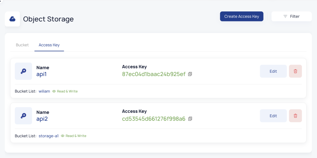Delete the api1 access key
This screenshot has width=317, height=158.
click(x=295, y=71)
